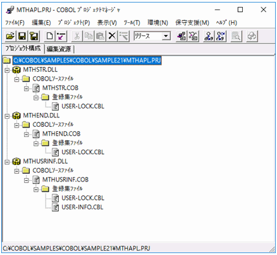Select the MTHAPL.PRJ project root path
This screenshot has width=277, height=255.
click(87, 61)
